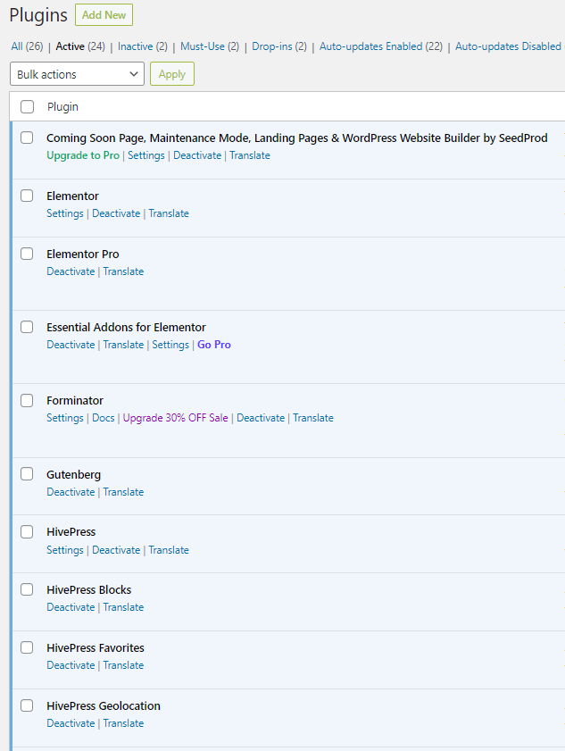Click the Add New plugin button
Viewport: 565px width, 751px height.
[104, 15]
